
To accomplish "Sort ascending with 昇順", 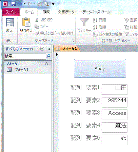I will pyautogui.click(x=99, y=20).
